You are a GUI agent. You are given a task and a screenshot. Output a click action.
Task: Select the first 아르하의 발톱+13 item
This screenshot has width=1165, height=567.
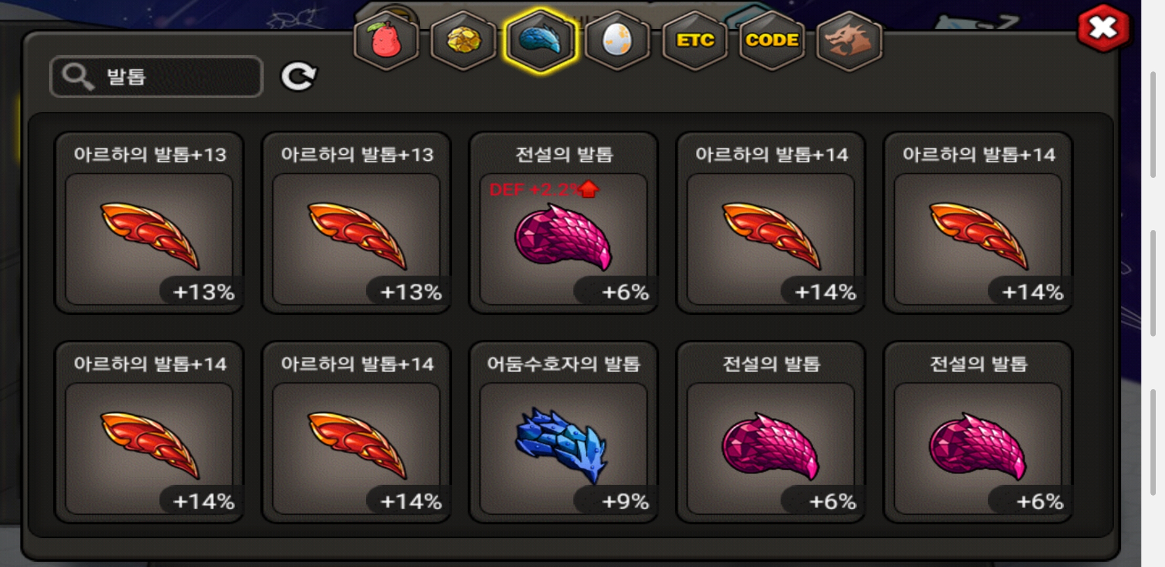tap(149, 223)
